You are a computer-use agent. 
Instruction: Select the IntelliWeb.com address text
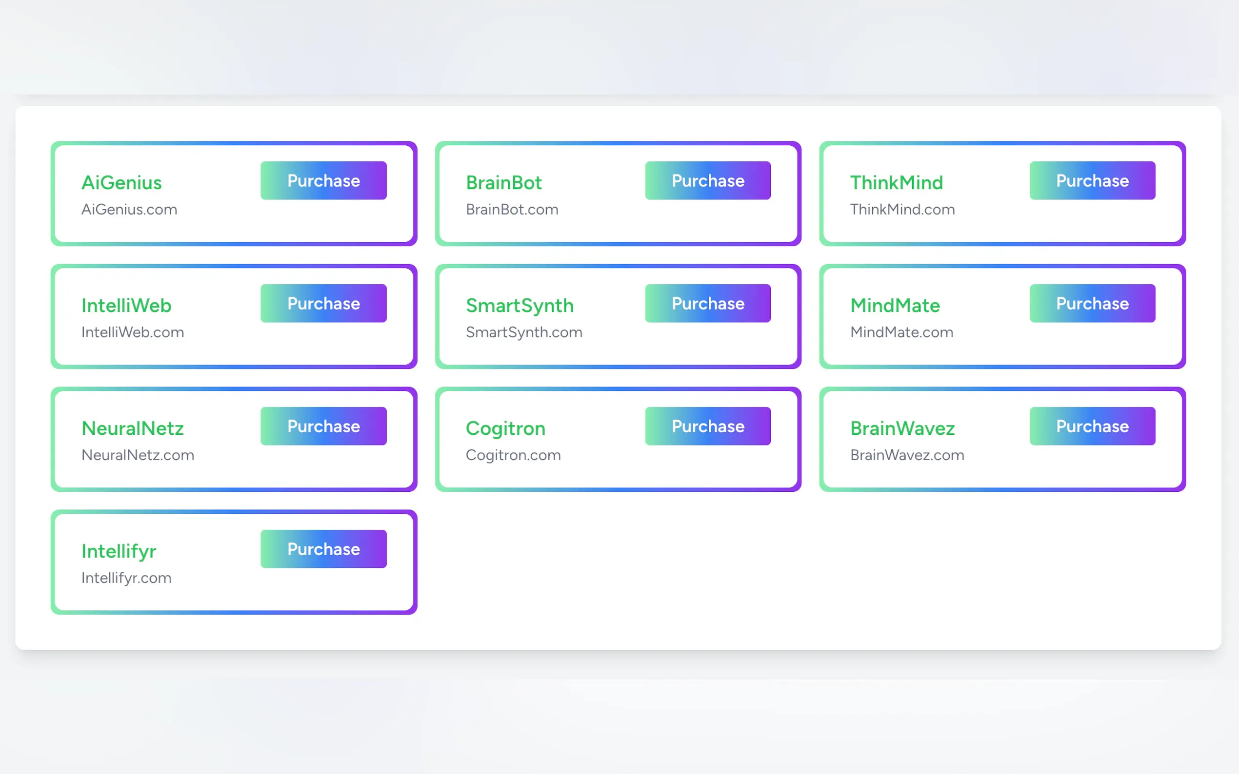coord(133,332)
